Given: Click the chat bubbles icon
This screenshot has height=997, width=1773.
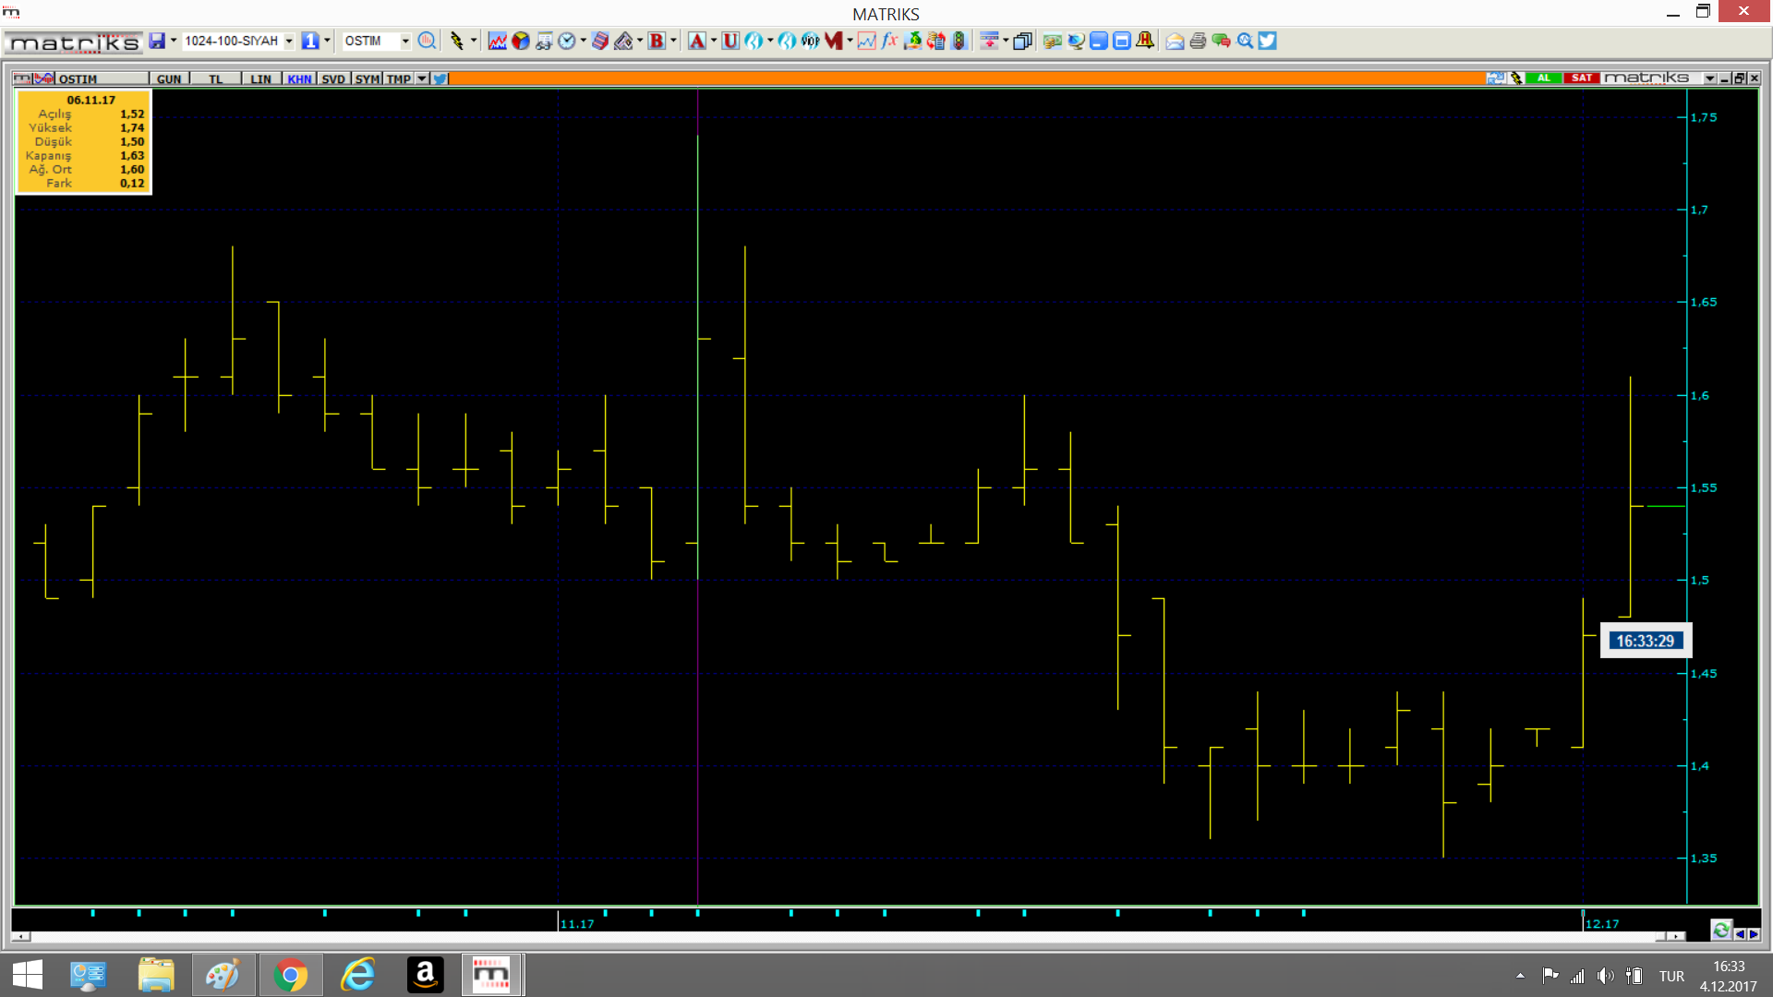Looking at the screenshot, I should coord(1221,41).
